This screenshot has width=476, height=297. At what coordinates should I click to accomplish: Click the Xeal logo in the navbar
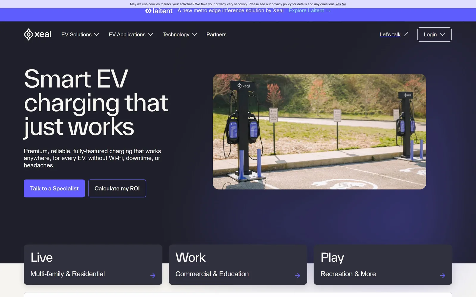pyautogui.click(x=37, y=34)
